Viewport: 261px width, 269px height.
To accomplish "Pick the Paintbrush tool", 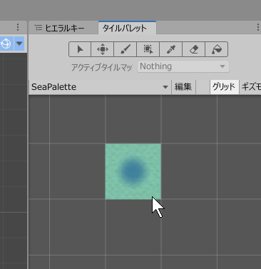I will click(x=126, y=49).
